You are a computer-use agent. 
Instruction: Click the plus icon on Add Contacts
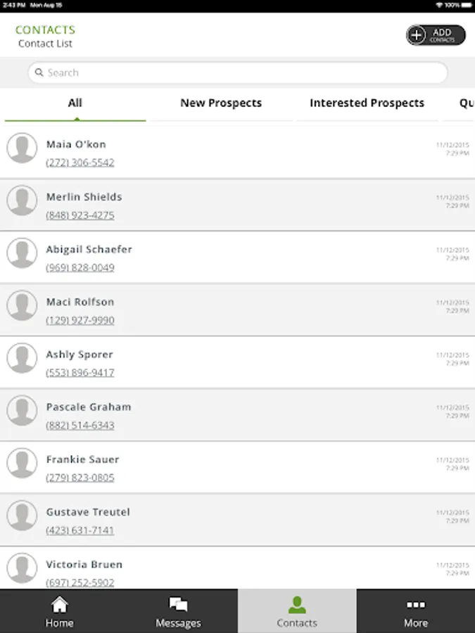point(417,35)
